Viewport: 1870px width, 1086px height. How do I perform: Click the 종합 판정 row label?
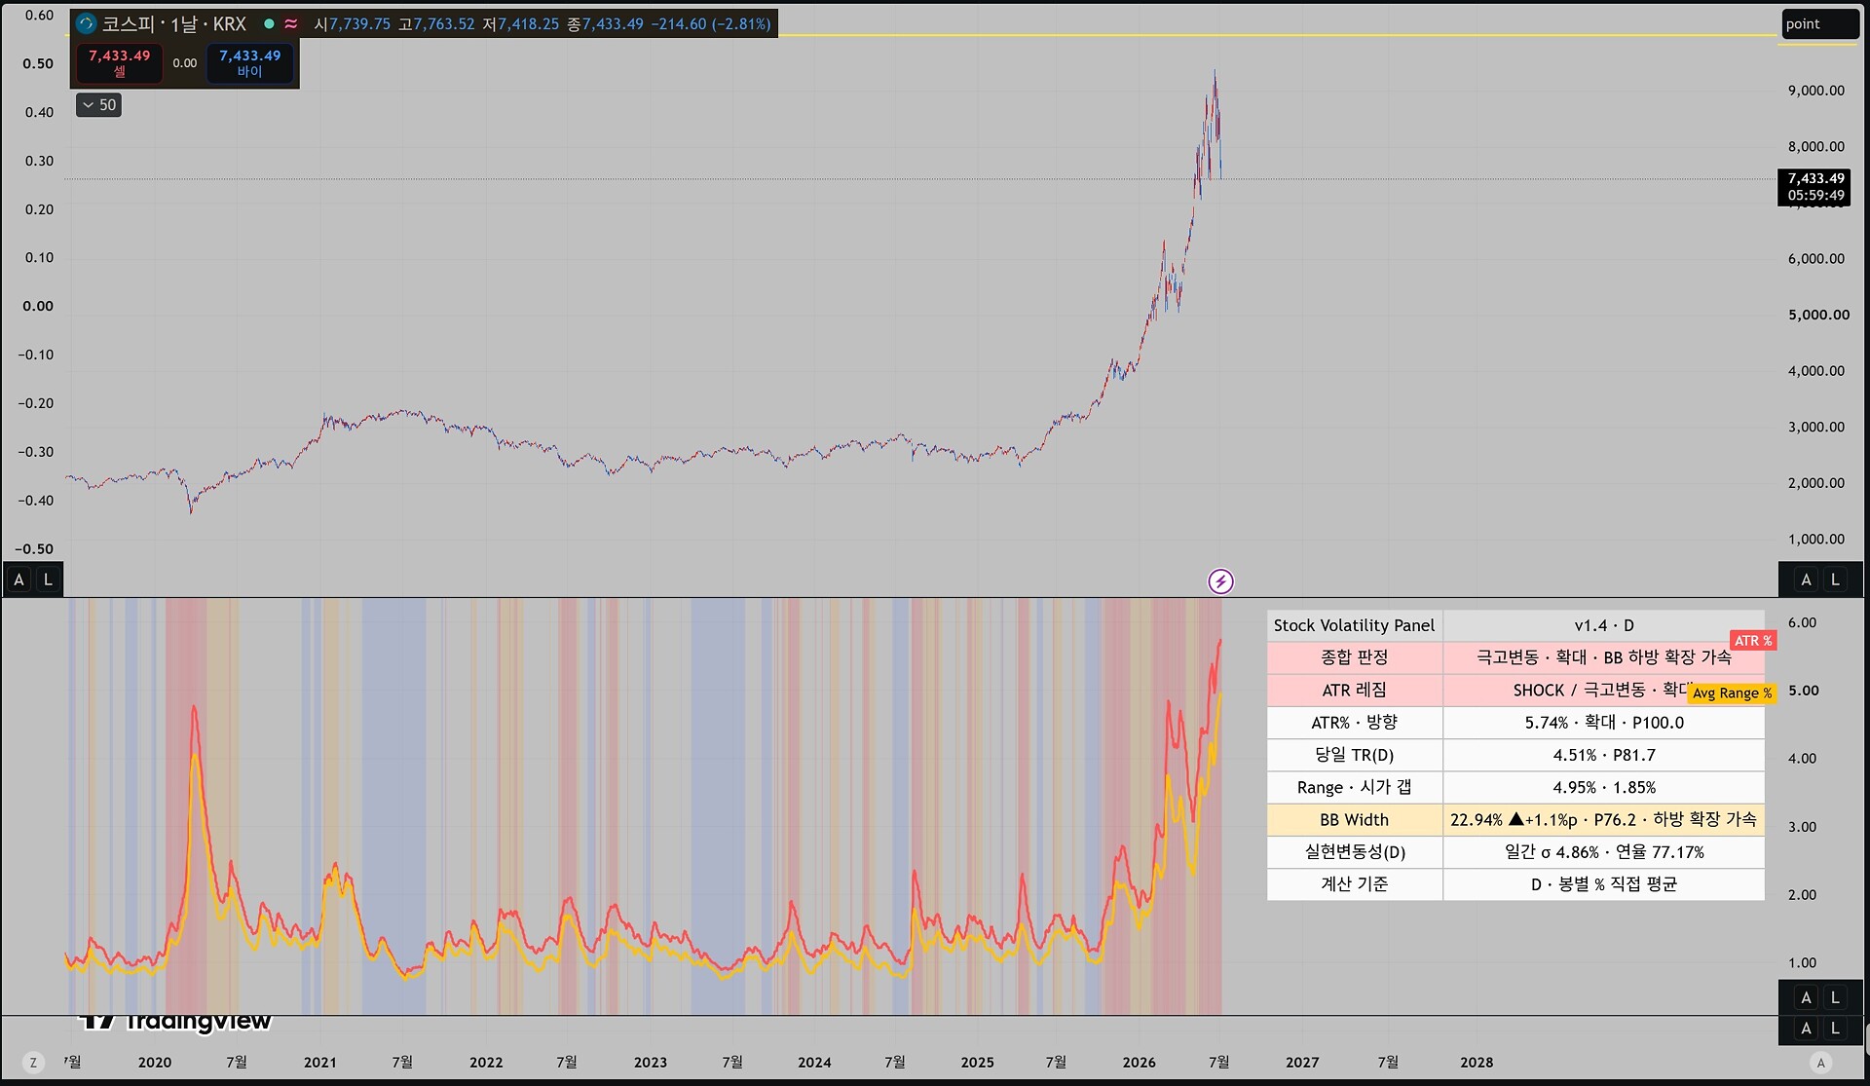coord(1354,657)
